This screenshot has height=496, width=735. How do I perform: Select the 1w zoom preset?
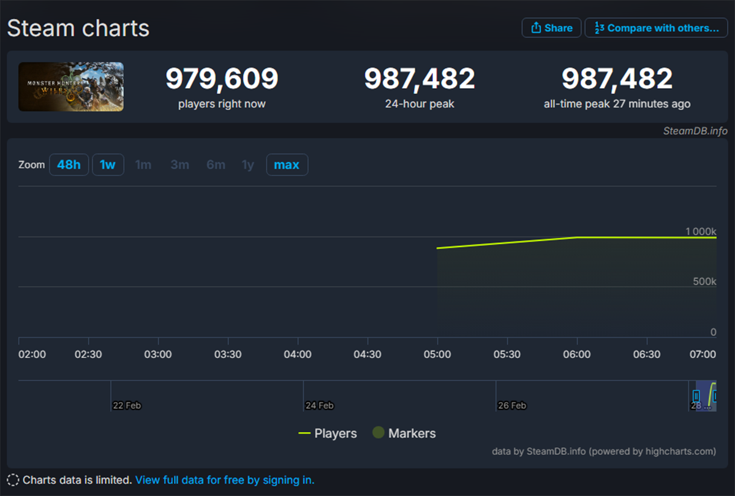[108, 164]
